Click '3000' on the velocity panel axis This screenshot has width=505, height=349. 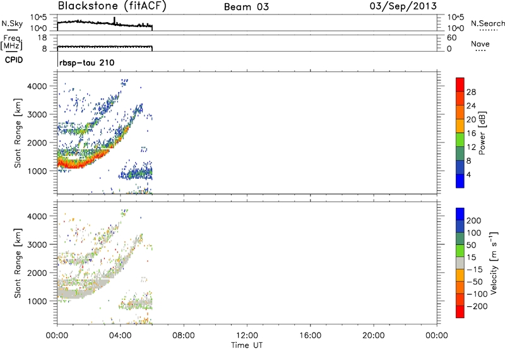click(x=37, y=244)
